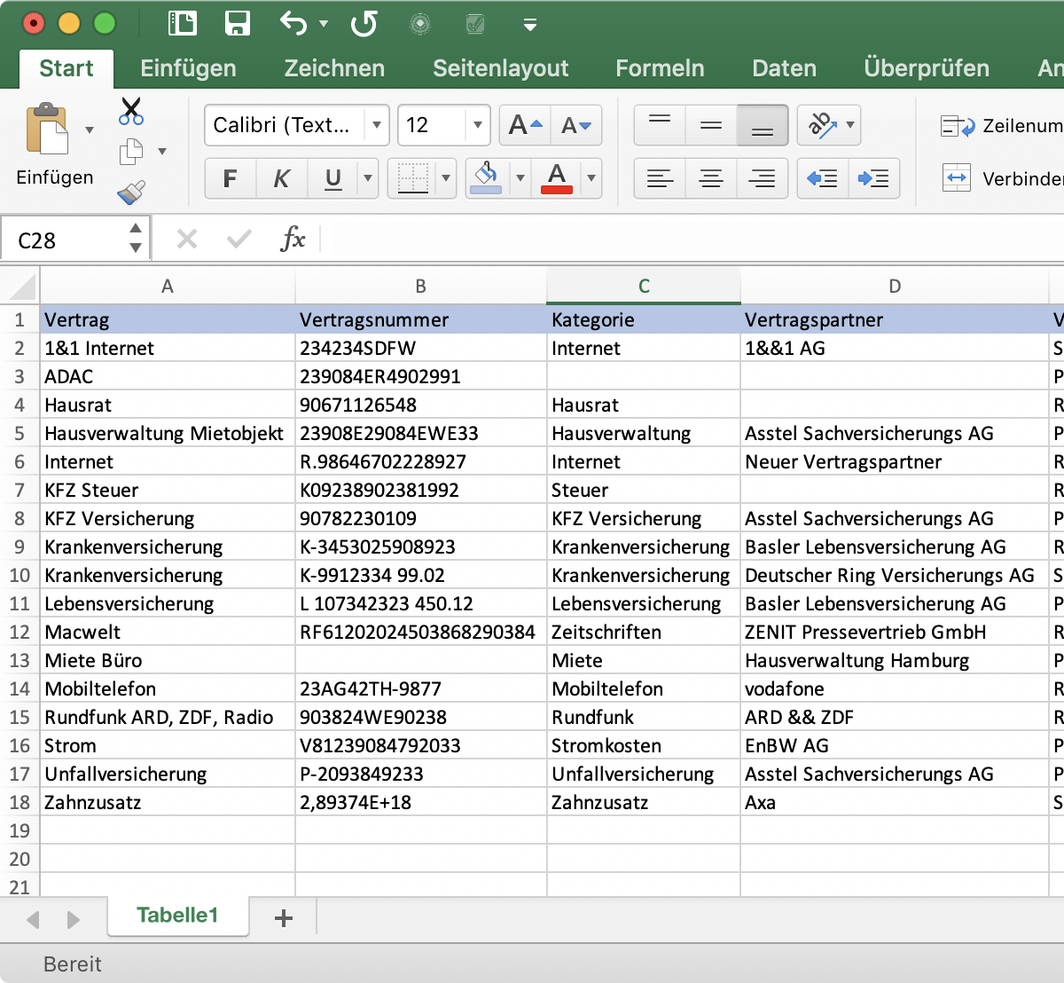Image resolution: width=1064 pixels, height=983 pixels.
Task: Align cell text to the right
Action: tap(763, 178)
